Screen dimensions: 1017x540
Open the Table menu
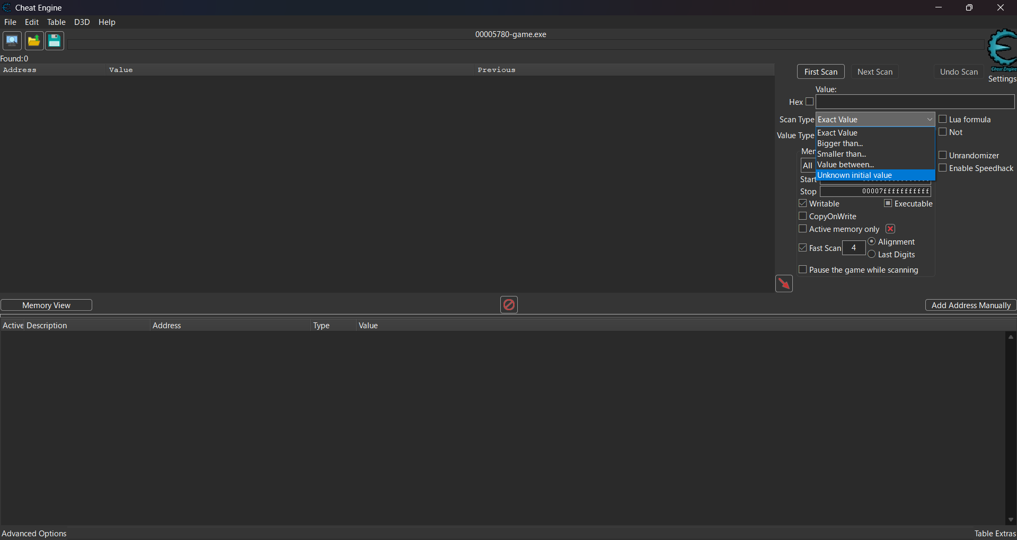[x=56, y=22]
